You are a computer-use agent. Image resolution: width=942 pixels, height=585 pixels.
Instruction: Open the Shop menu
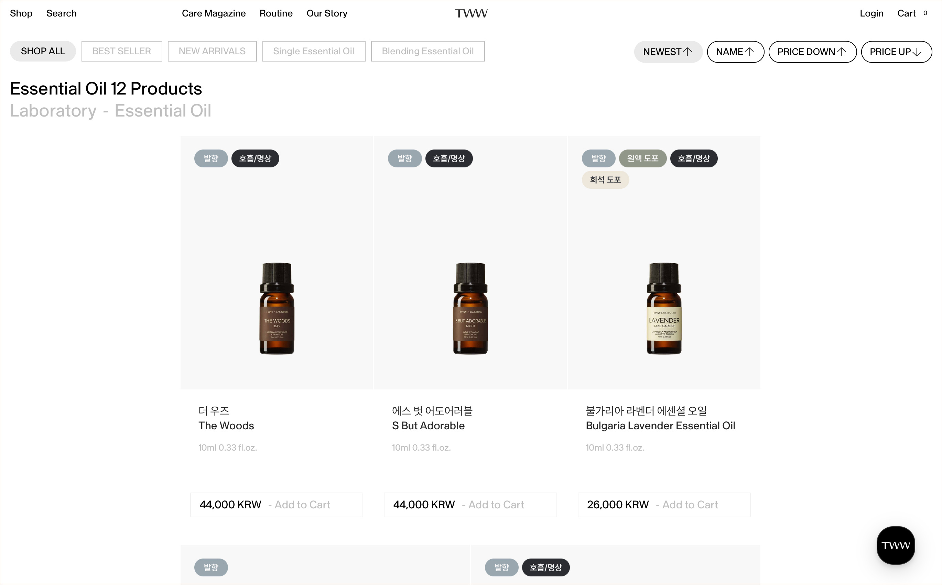(21, 13)
